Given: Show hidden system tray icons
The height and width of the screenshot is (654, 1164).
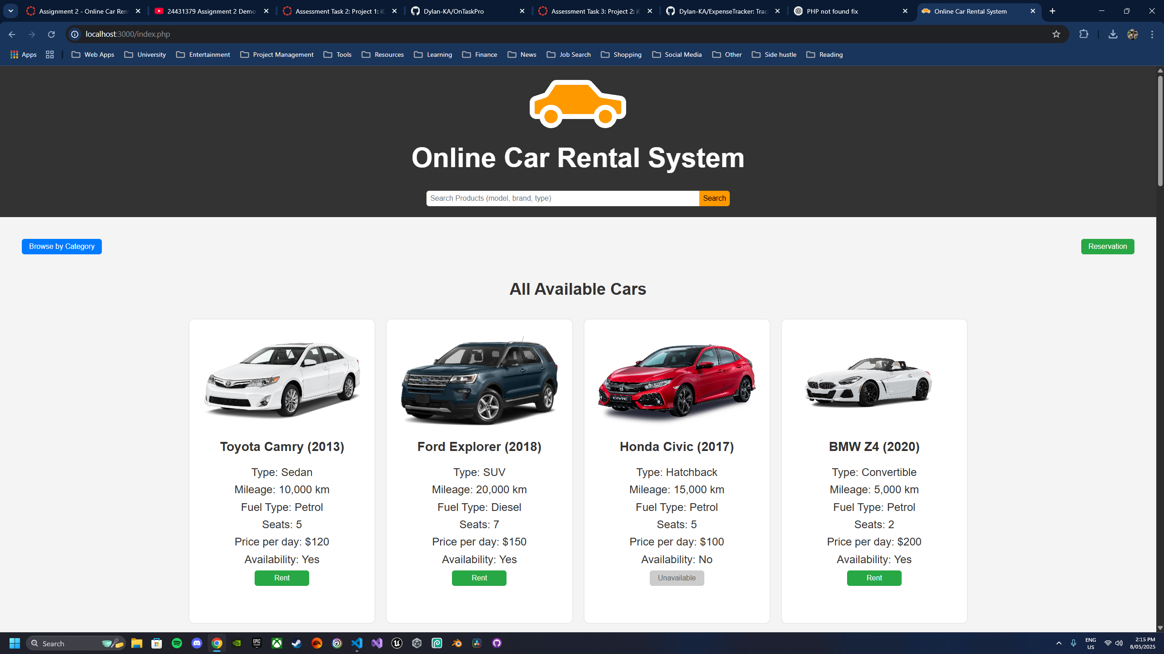Looking at the screenshot, I should (1059, 643).
